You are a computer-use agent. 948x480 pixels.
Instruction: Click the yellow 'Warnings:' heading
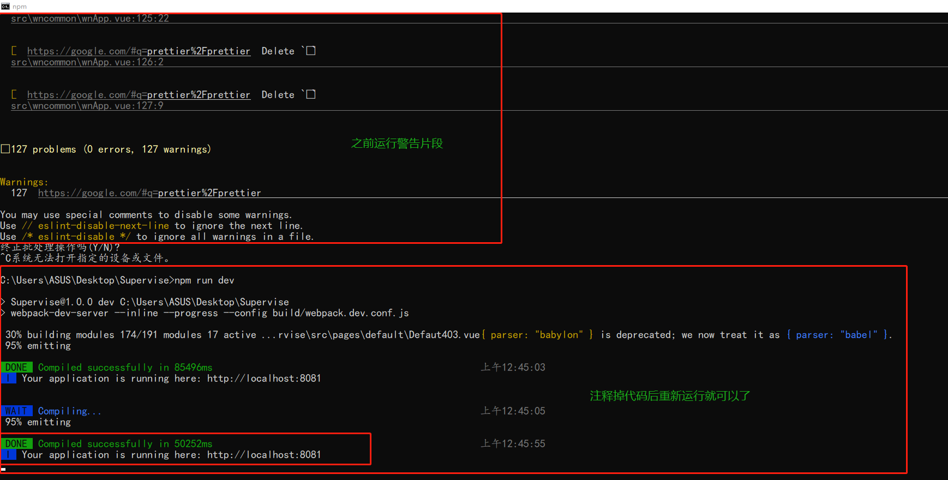coord(25,182)
